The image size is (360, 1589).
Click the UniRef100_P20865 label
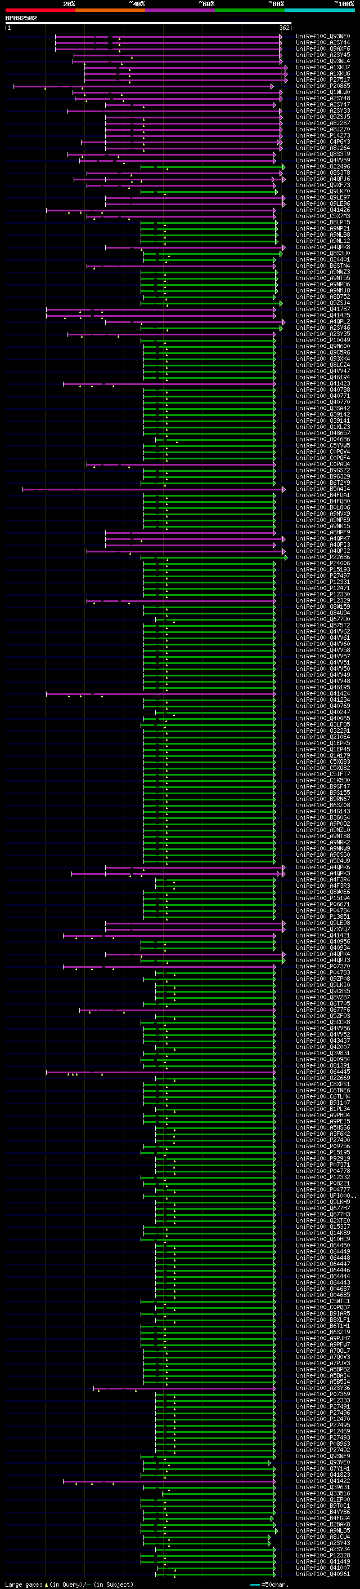[x=323, y=86]
